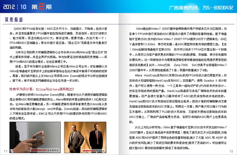Viewport: 237px width, 155px height.
Task: Click page number 12
Action: pos(231,151)
